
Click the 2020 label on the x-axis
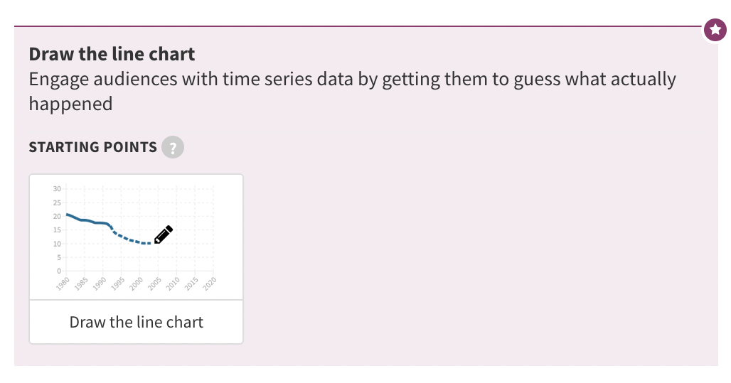coord(209,284)
